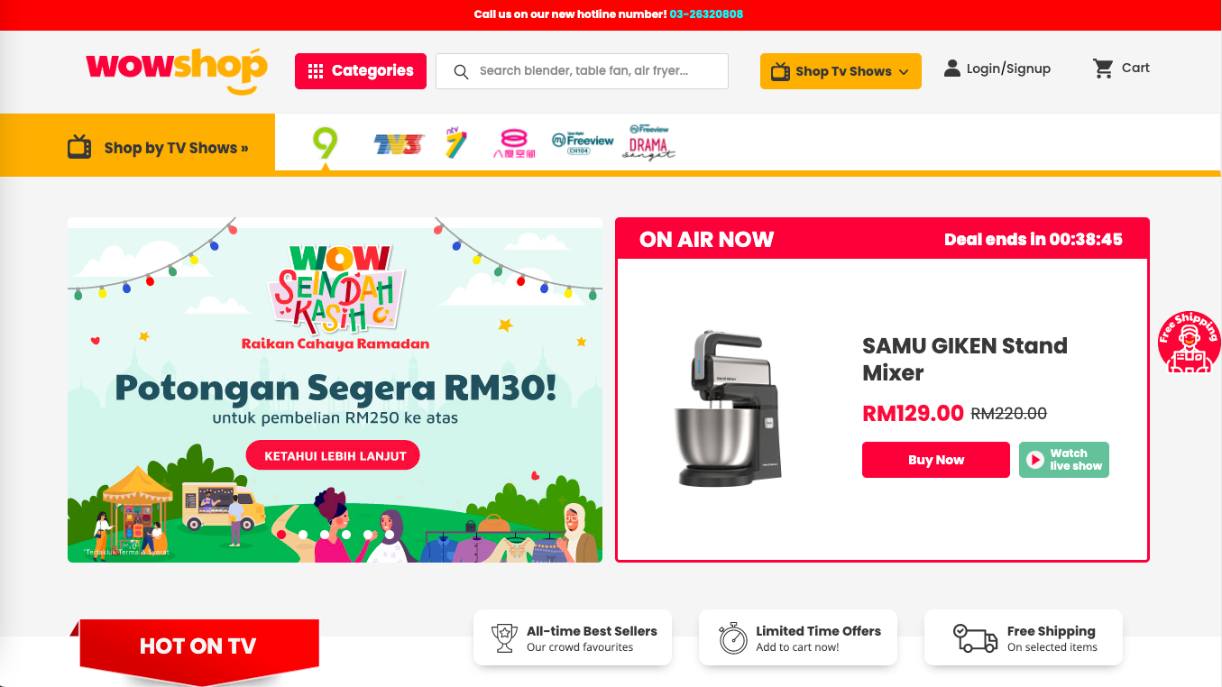
Task: Open the Categories menu
Action: [x=361, y=71]
